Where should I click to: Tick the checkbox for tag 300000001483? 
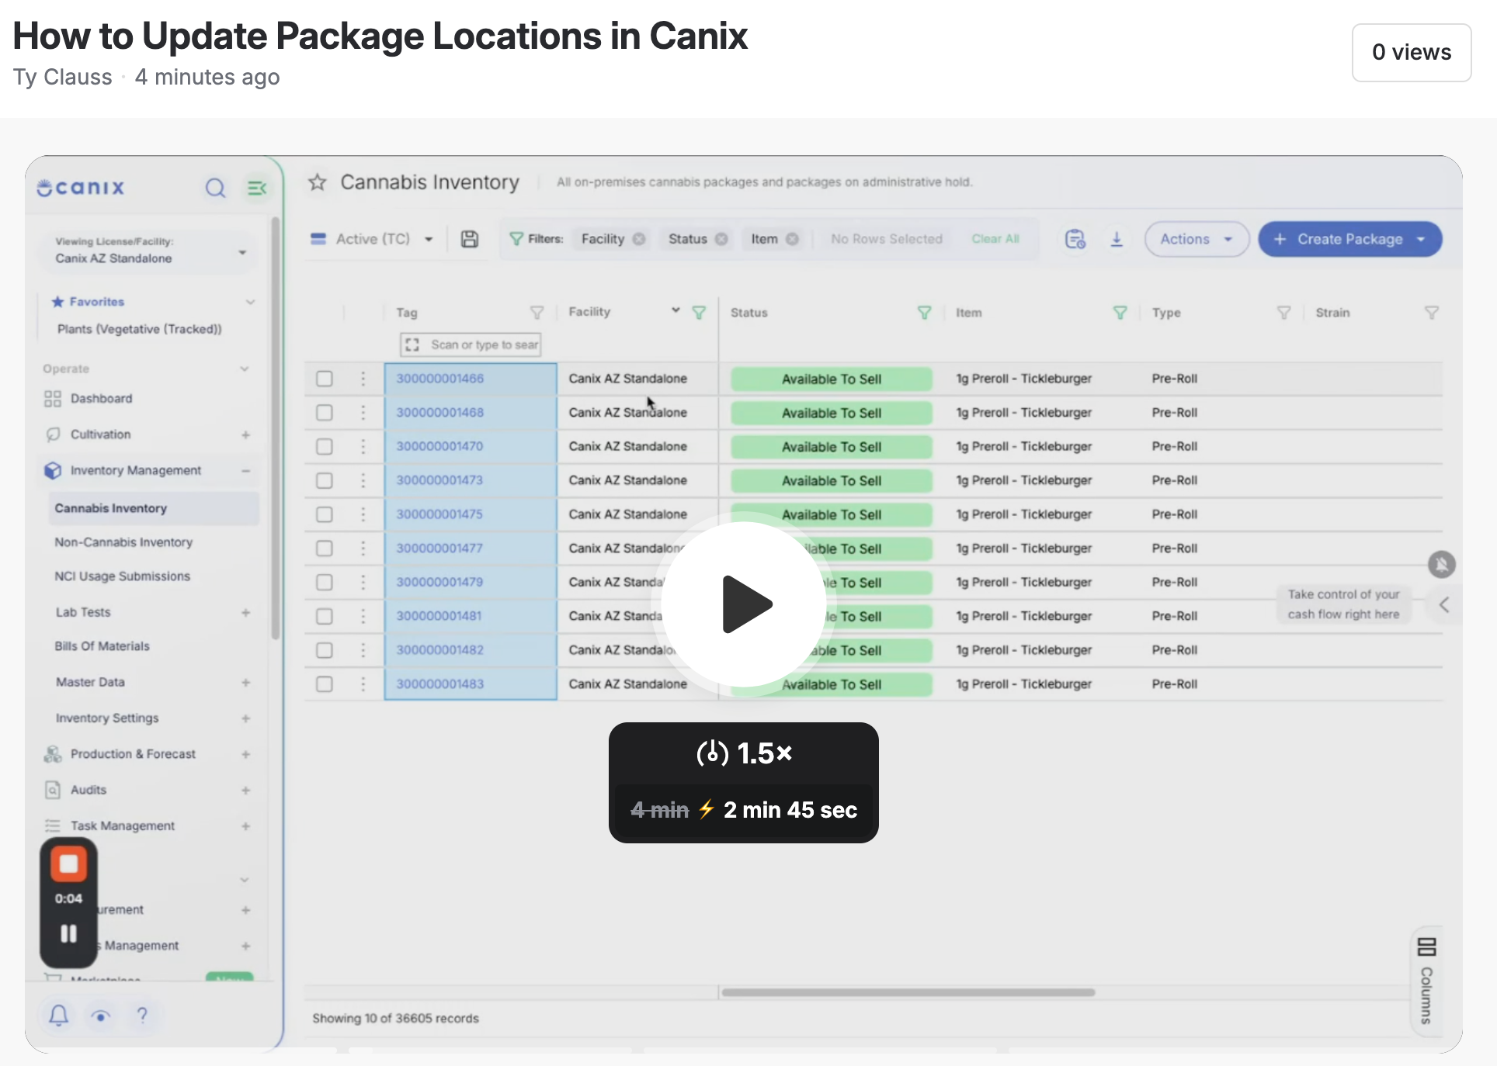click(325, 684)
